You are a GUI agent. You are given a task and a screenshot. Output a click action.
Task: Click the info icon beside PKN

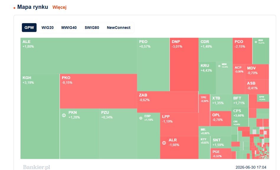(x=64, y=115)
